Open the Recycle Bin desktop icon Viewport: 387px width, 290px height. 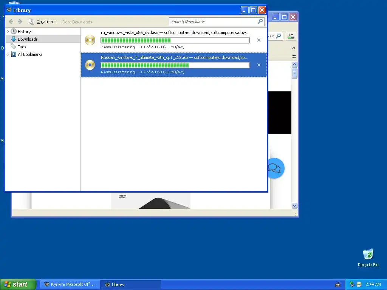tap(368, 258)
